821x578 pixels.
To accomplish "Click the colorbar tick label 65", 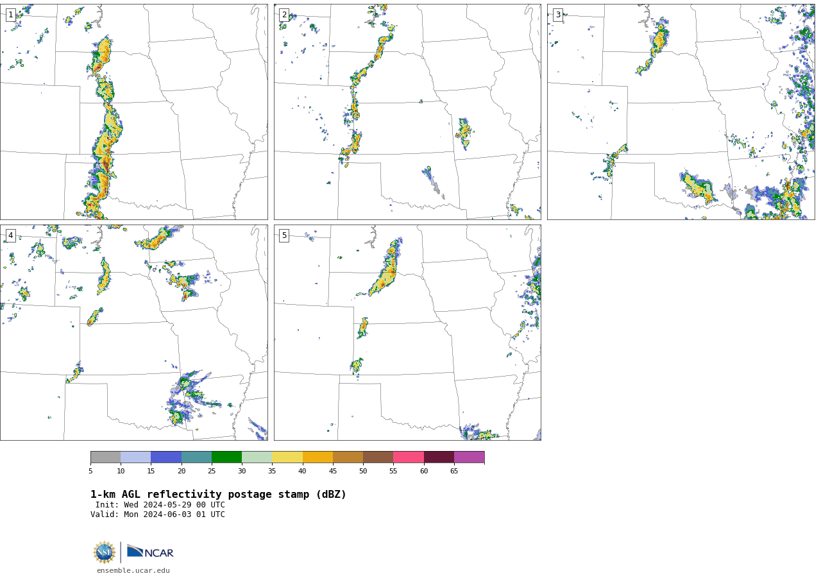I will 454,472.
